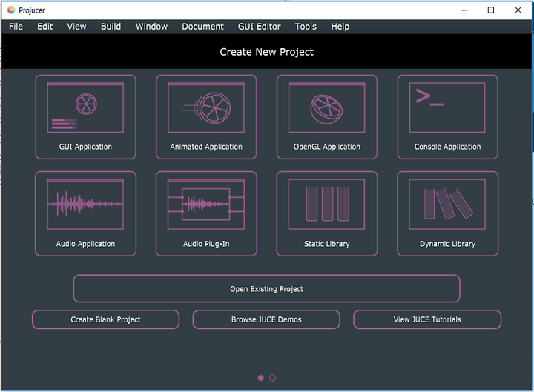
Task: Click the OpenGL Application label
Action: click(x=327, y=147)
